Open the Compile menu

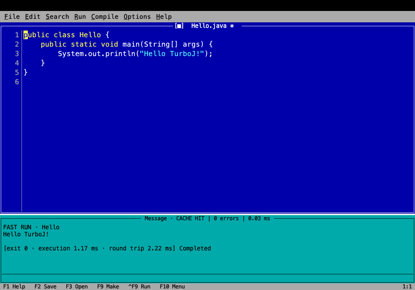(105, 17)
